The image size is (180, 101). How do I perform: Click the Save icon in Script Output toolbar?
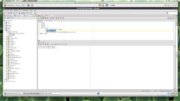[43, 44]
